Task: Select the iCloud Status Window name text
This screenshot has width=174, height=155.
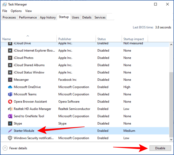Action: pyautogui.click(x=29, y=73)
